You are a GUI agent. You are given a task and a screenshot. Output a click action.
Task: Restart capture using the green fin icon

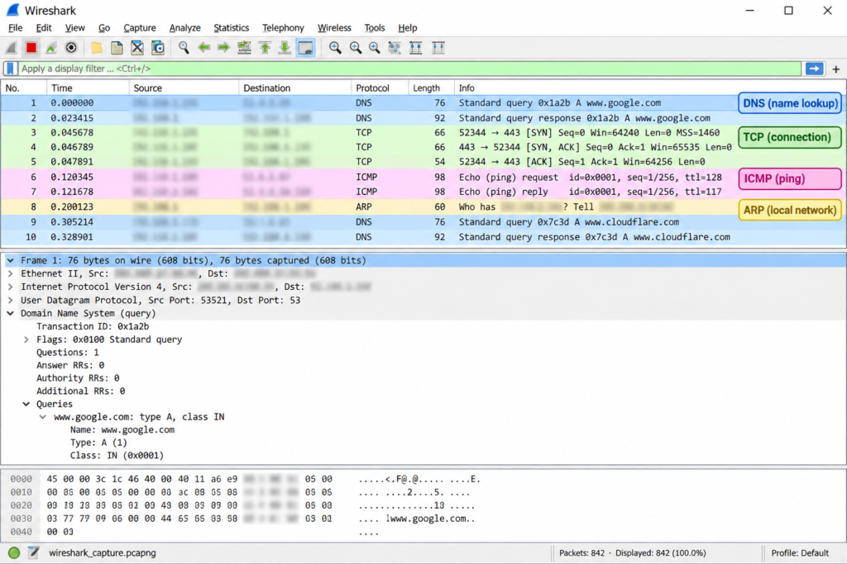tap(50, 48)
